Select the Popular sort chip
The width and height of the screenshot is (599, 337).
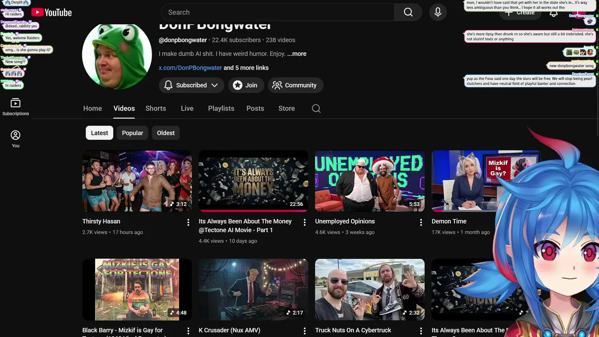tap(132, 133)
